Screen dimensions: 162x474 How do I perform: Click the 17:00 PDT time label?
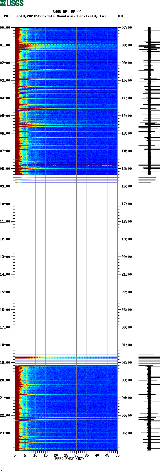5,327
